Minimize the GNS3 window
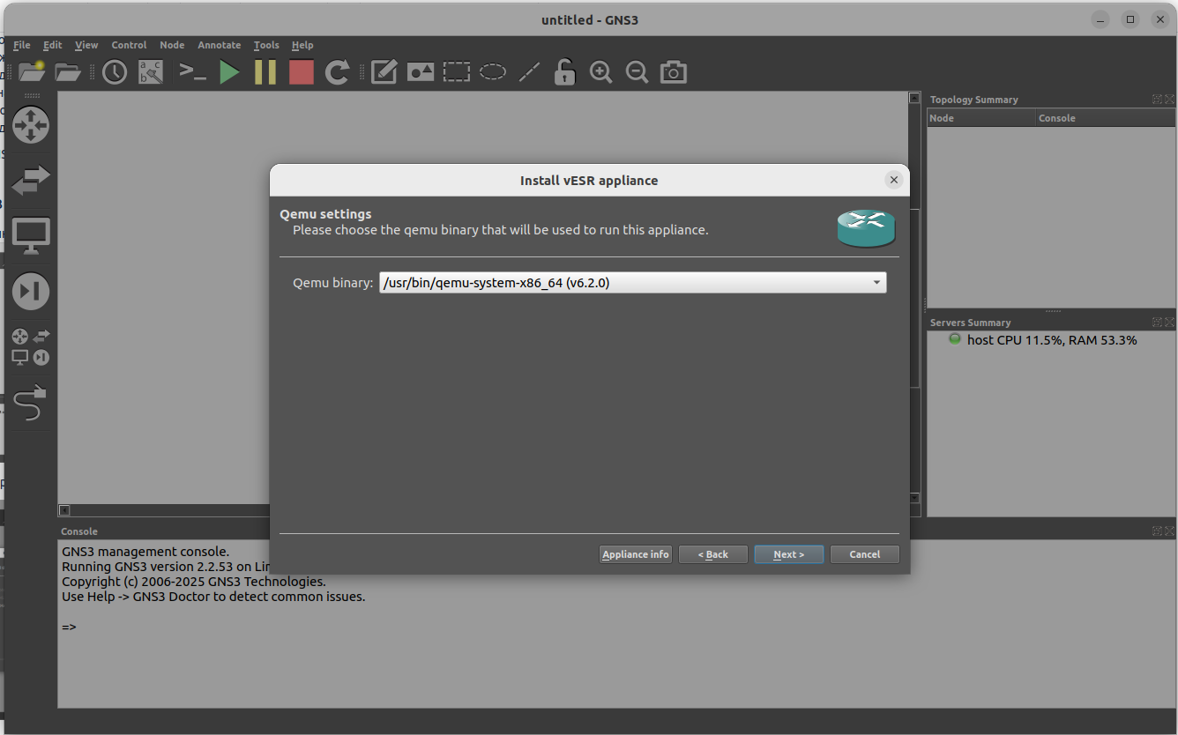The height and width of the screenshot is (735, 1178). pyautogui.click(x=1100, y=19)
